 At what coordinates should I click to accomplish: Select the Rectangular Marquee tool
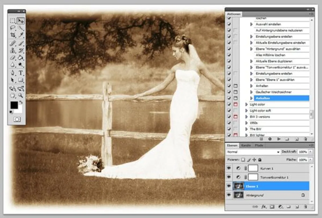[x=13, y=21]
